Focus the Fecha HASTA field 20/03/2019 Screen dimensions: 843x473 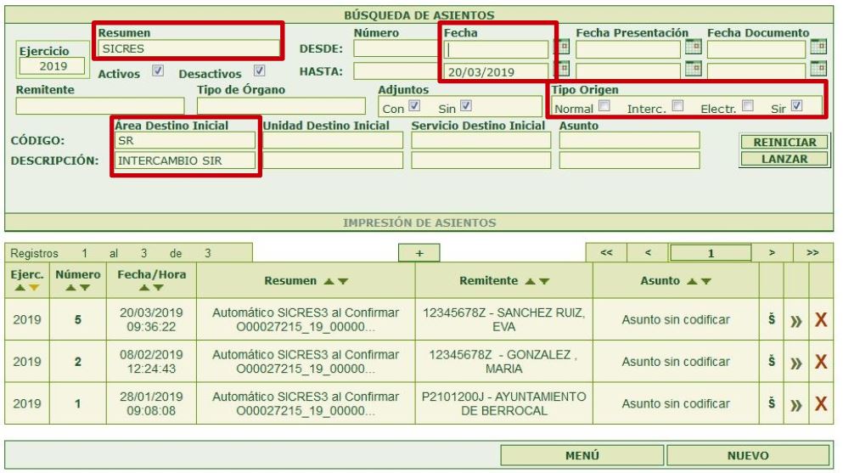click(496, 71)
